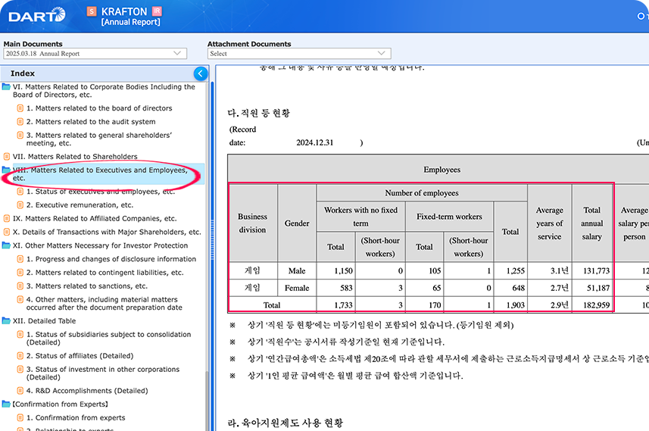The image size is (649, 431).
Task: Click the Index panel heading
Action: coord(23,73)
